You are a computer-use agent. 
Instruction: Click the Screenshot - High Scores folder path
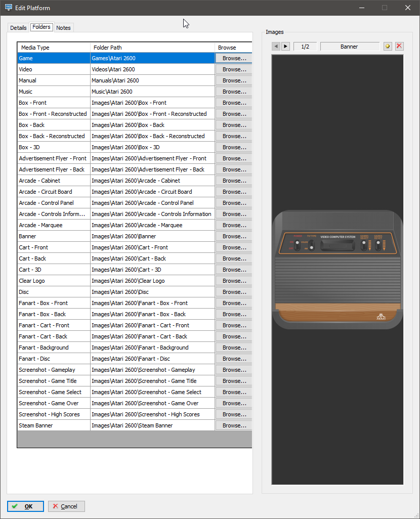tap(153, 414)
